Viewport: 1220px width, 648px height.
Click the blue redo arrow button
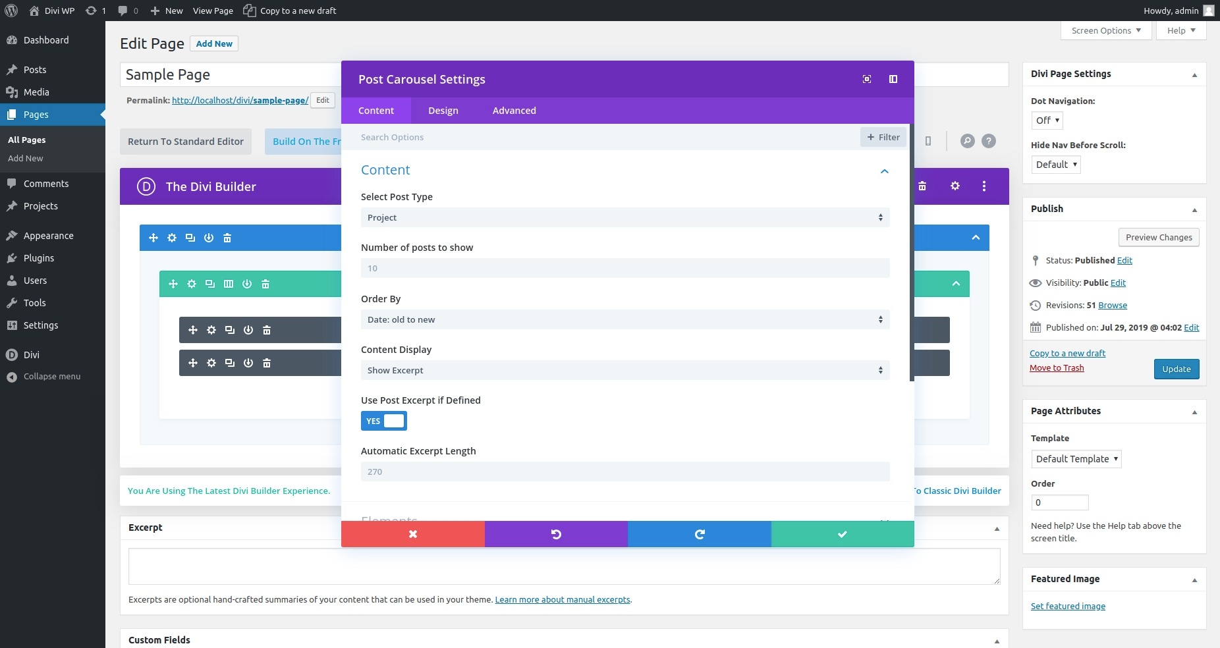[x=699, y=534]
